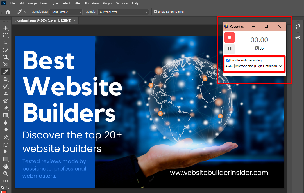Select the Pen tool

coord(6,137)
